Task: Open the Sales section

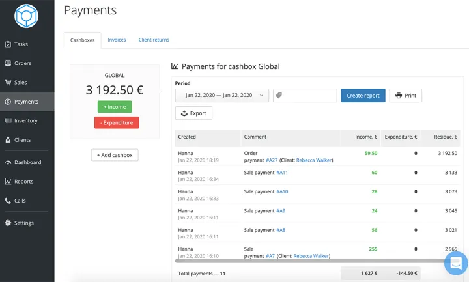Action: 20,83
